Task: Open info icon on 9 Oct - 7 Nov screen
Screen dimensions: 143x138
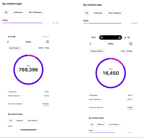Action: pos(47,42)
